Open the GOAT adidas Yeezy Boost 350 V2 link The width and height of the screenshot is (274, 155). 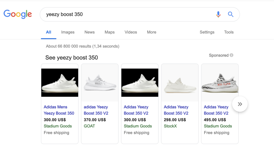96,110
